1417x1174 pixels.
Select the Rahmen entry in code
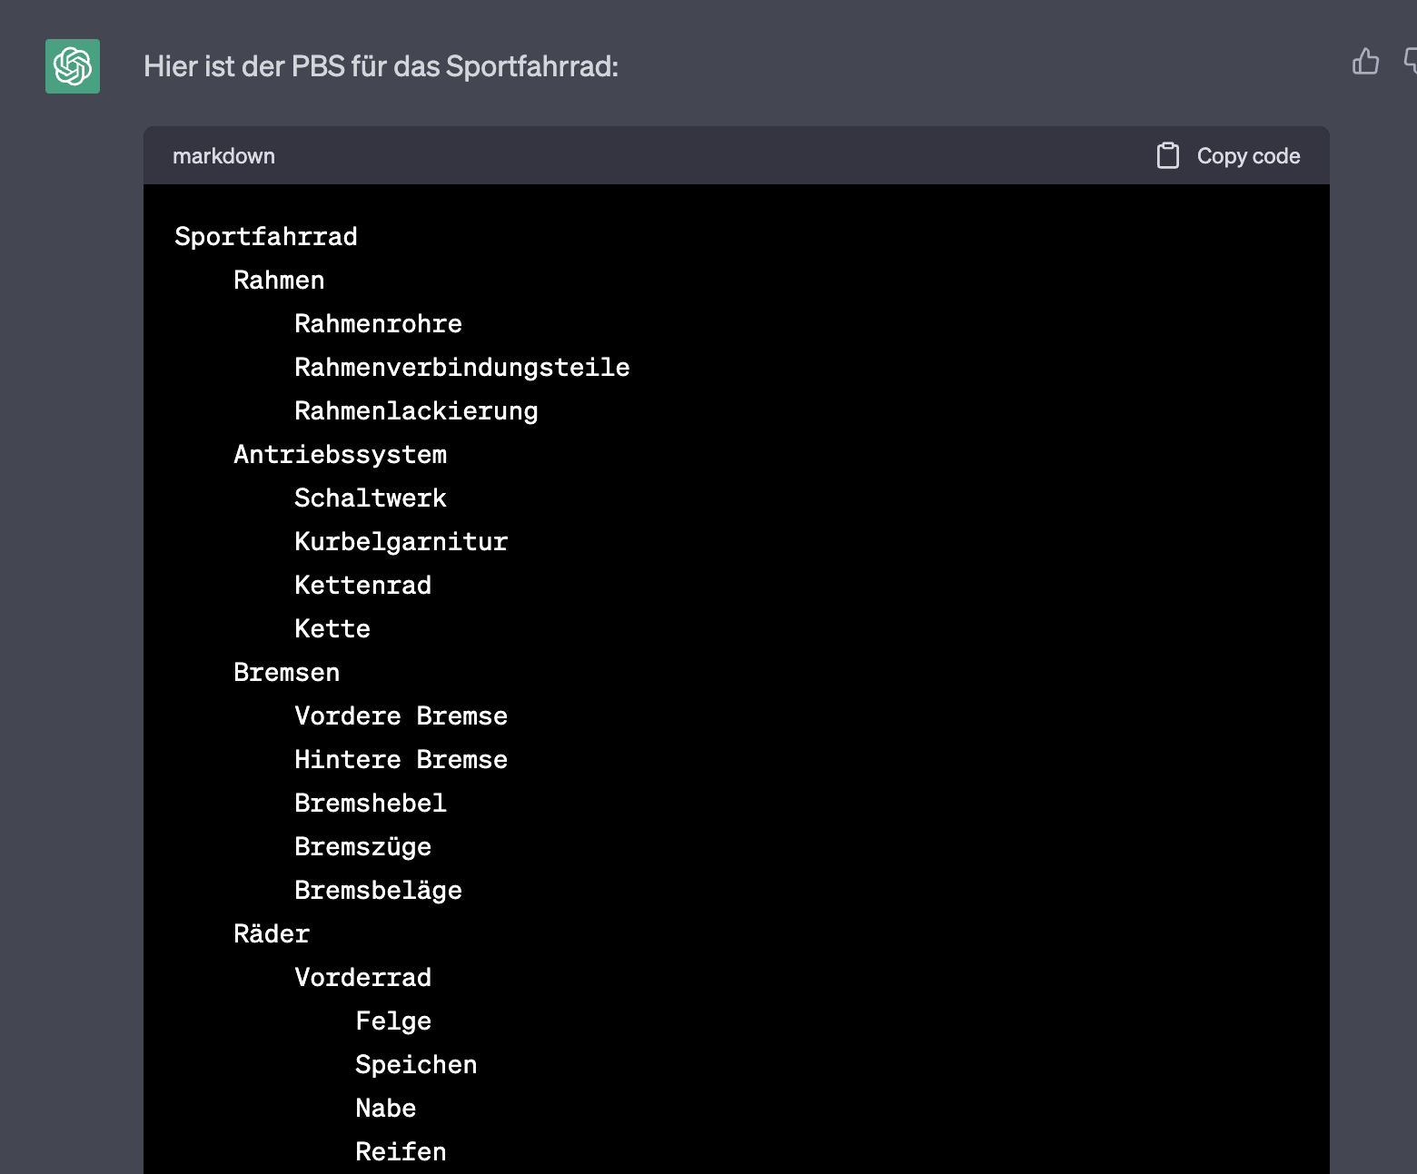pyautogui.click(x=279, y=281)
